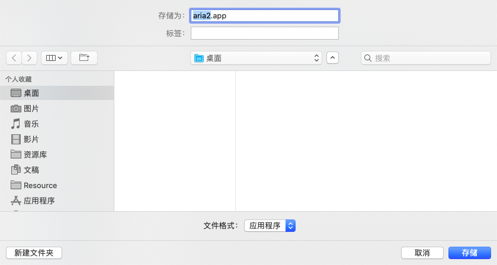Click the 标签 tags input field
The image size is (497, 265).
coord(264,33)
